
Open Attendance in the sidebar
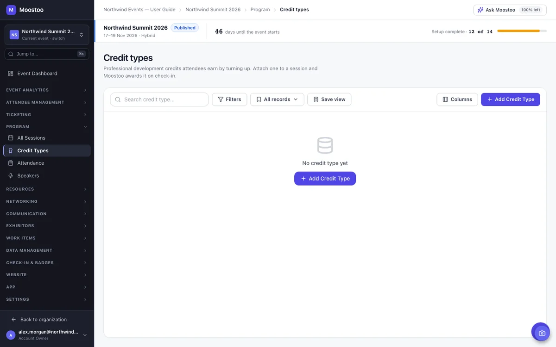click(x=47, y=163)
